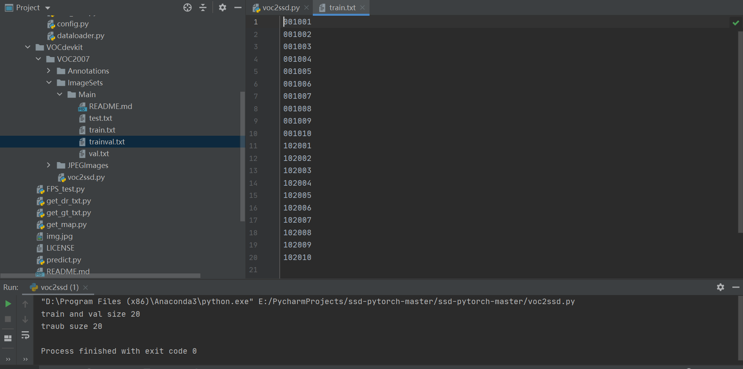The image size is (743, 369).
Task: Click the green inspections checkmark in the editor
Action: click(x=735, y=22)
